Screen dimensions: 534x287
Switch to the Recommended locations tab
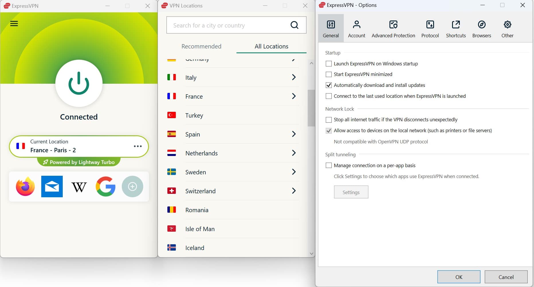coord(201,46)
